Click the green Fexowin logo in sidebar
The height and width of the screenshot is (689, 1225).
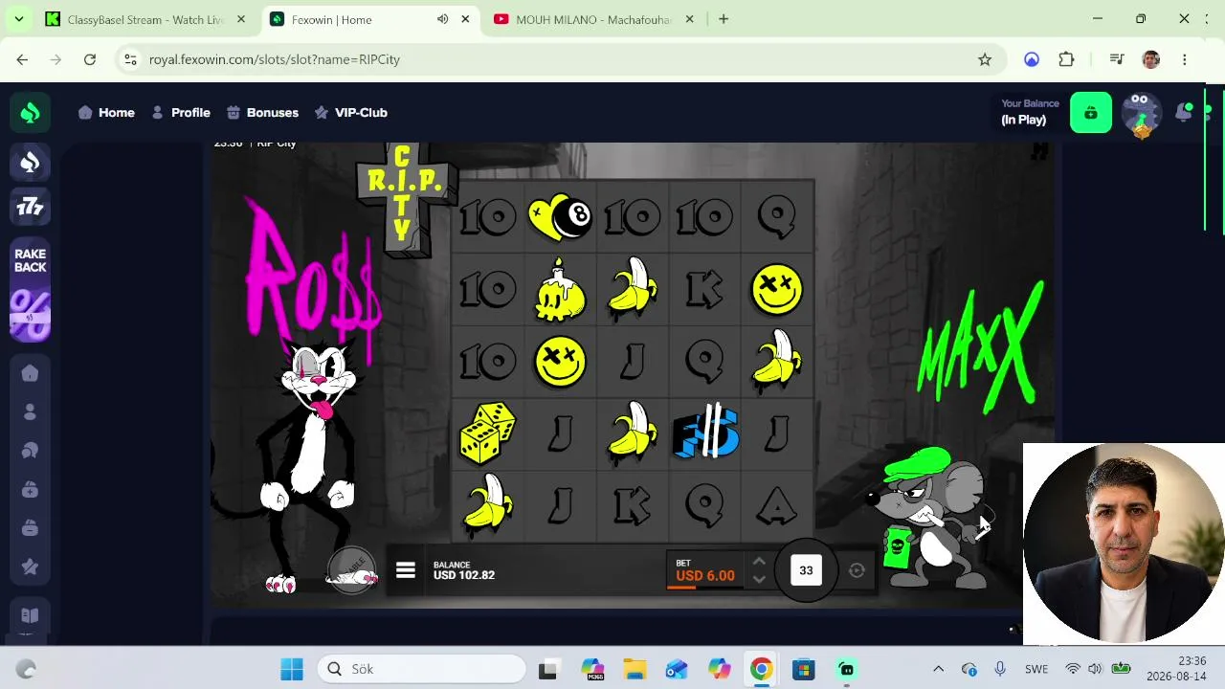[30, 113]
